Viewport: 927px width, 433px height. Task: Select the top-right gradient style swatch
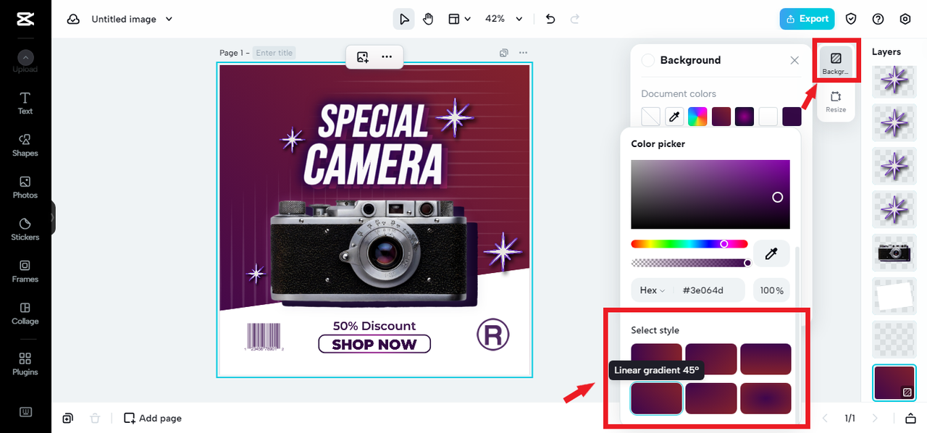(765, 359)
